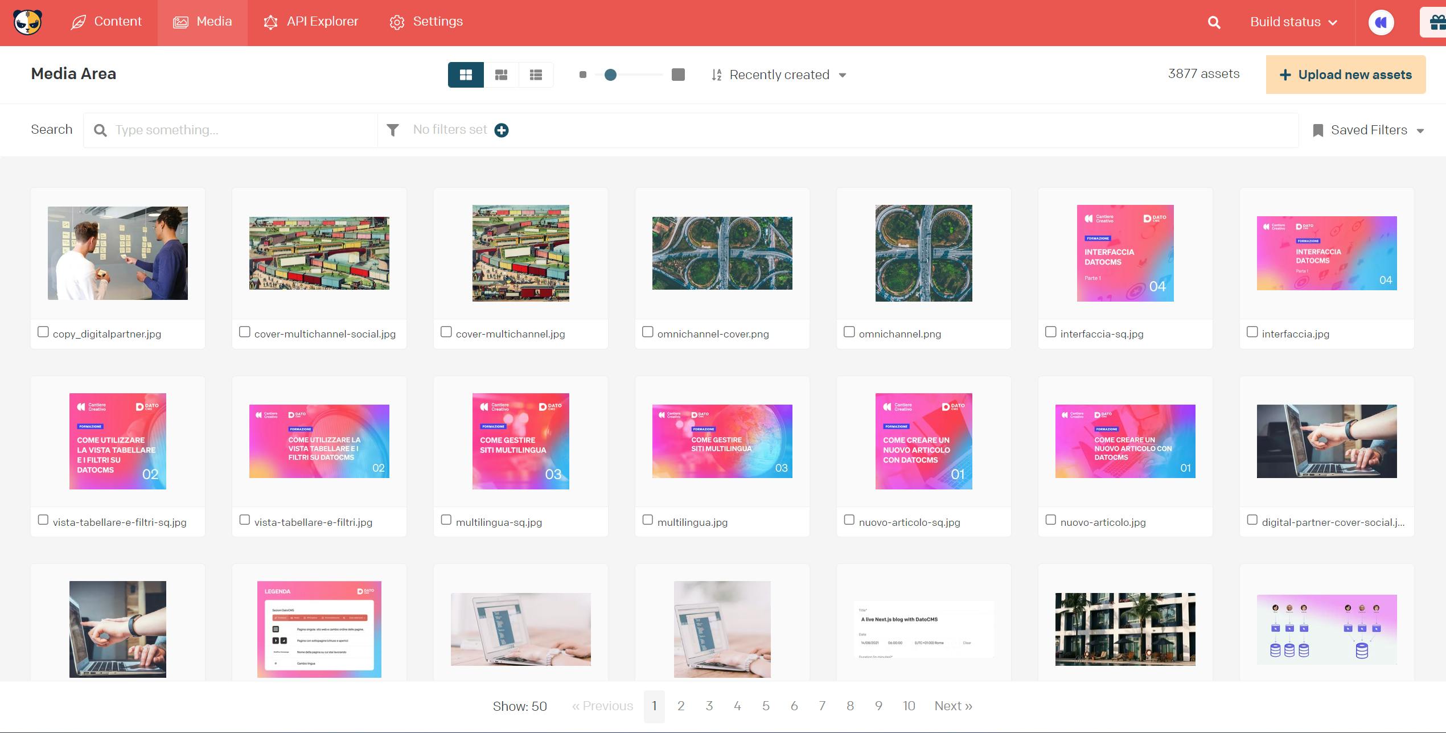The width and height of the screenshot is (1446, 733).
Task: Click the sort order A-Z icon
Action: click(x=717, y=75)
